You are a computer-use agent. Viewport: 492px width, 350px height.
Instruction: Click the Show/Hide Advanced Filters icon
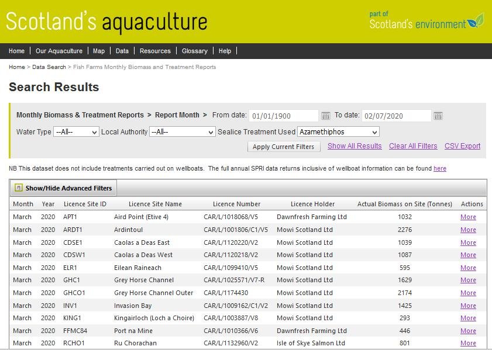pyautogui.click(x=19, y=188)
